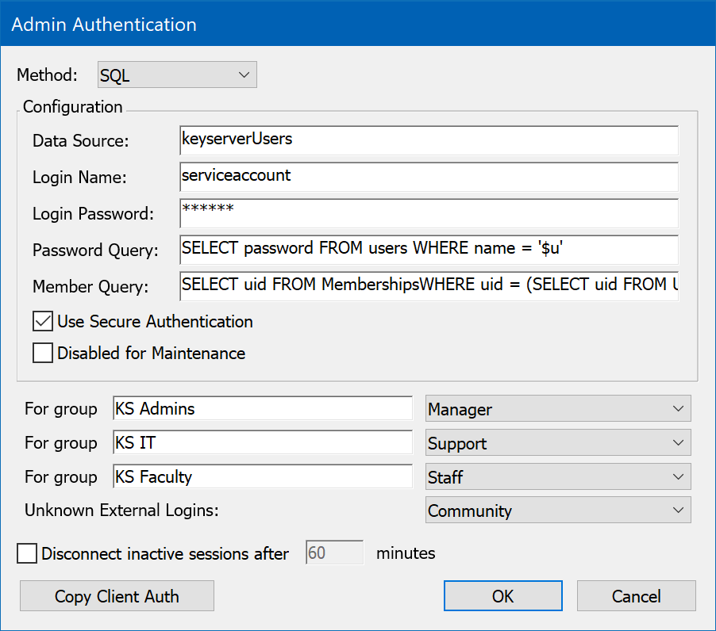Image resolution: width=716 pixels, height=631 pixels.
Task: Open Unknown External Logins Community dropdown
Action: tap(558, 511)
